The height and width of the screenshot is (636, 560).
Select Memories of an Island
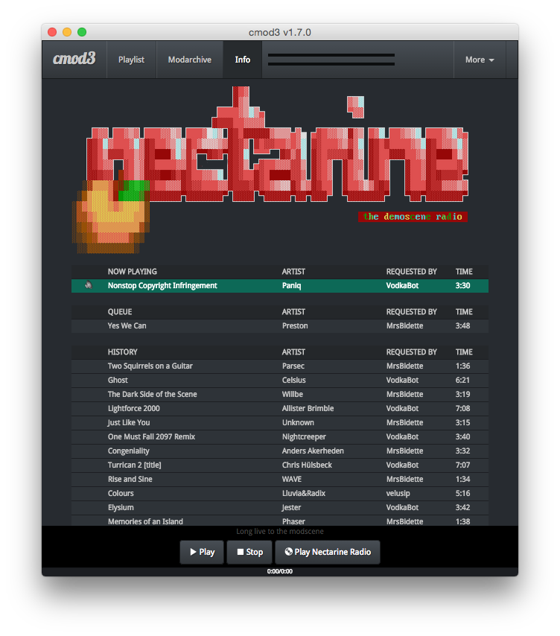[x=145, y=521]
